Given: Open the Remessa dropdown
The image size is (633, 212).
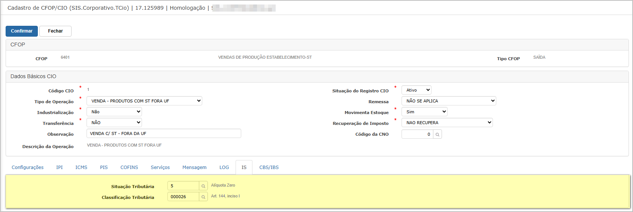Looking at the screenshot, I should point(448,101).
